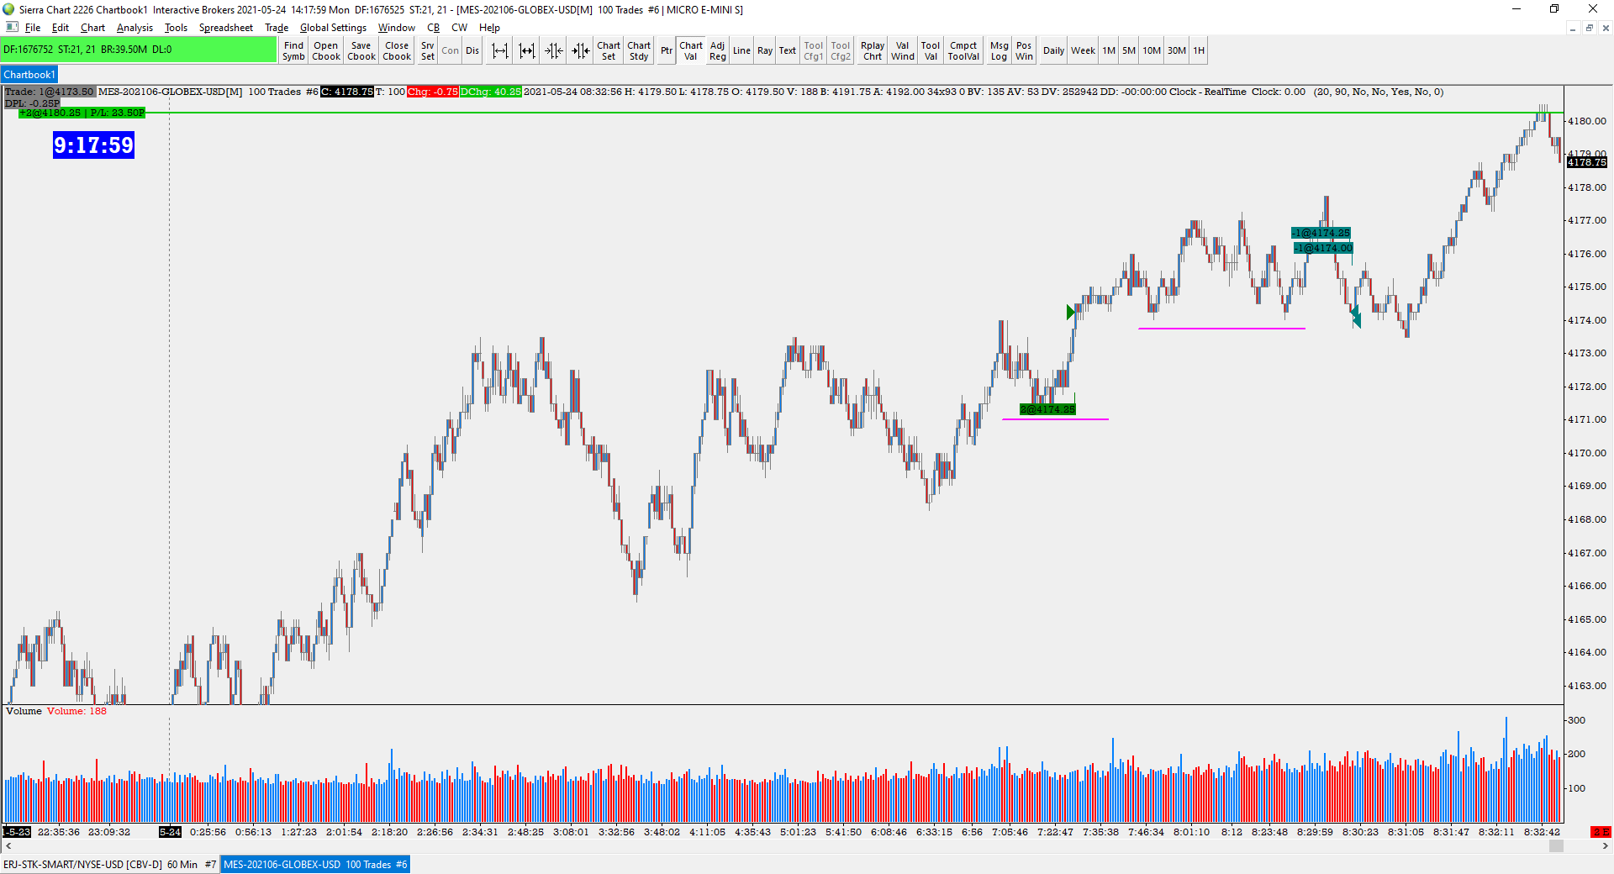This screenshot has width=1614, height=874.
Task: Click the blue 9:17:59 countdown clock
Action: [x=93, y=145]
